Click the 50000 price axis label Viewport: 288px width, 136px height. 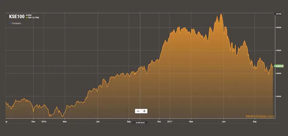click(x=278, y=28)
